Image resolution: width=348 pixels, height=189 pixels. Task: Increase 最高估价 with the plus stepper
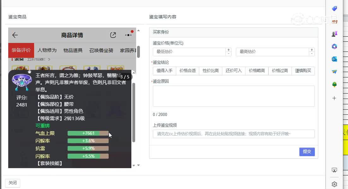(312, 50)
